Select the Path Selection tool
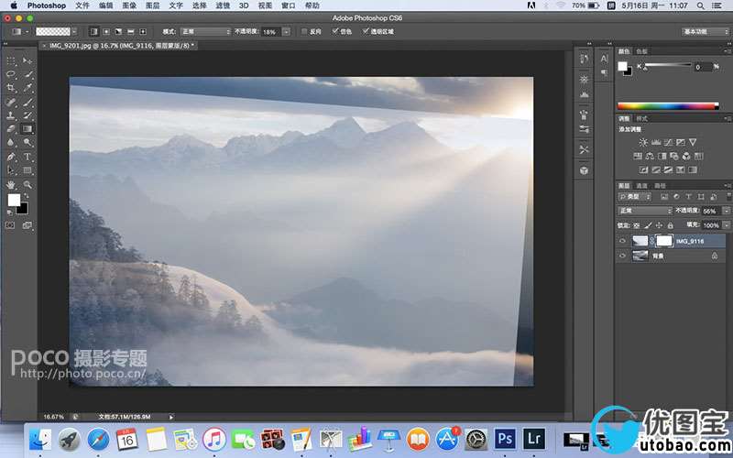This screenshot has height=458, width=733. click(11, 170)
